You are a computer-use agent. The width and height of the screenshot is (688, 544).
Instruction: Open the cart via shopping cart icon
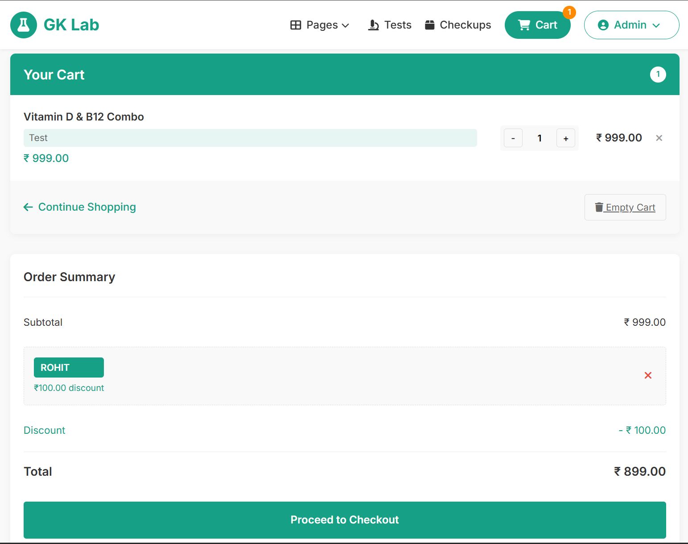pyautogui.click(x=524, y=25)
